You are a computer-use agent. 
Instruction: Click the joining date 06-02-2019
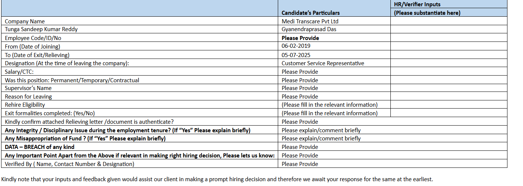(296, 46)
